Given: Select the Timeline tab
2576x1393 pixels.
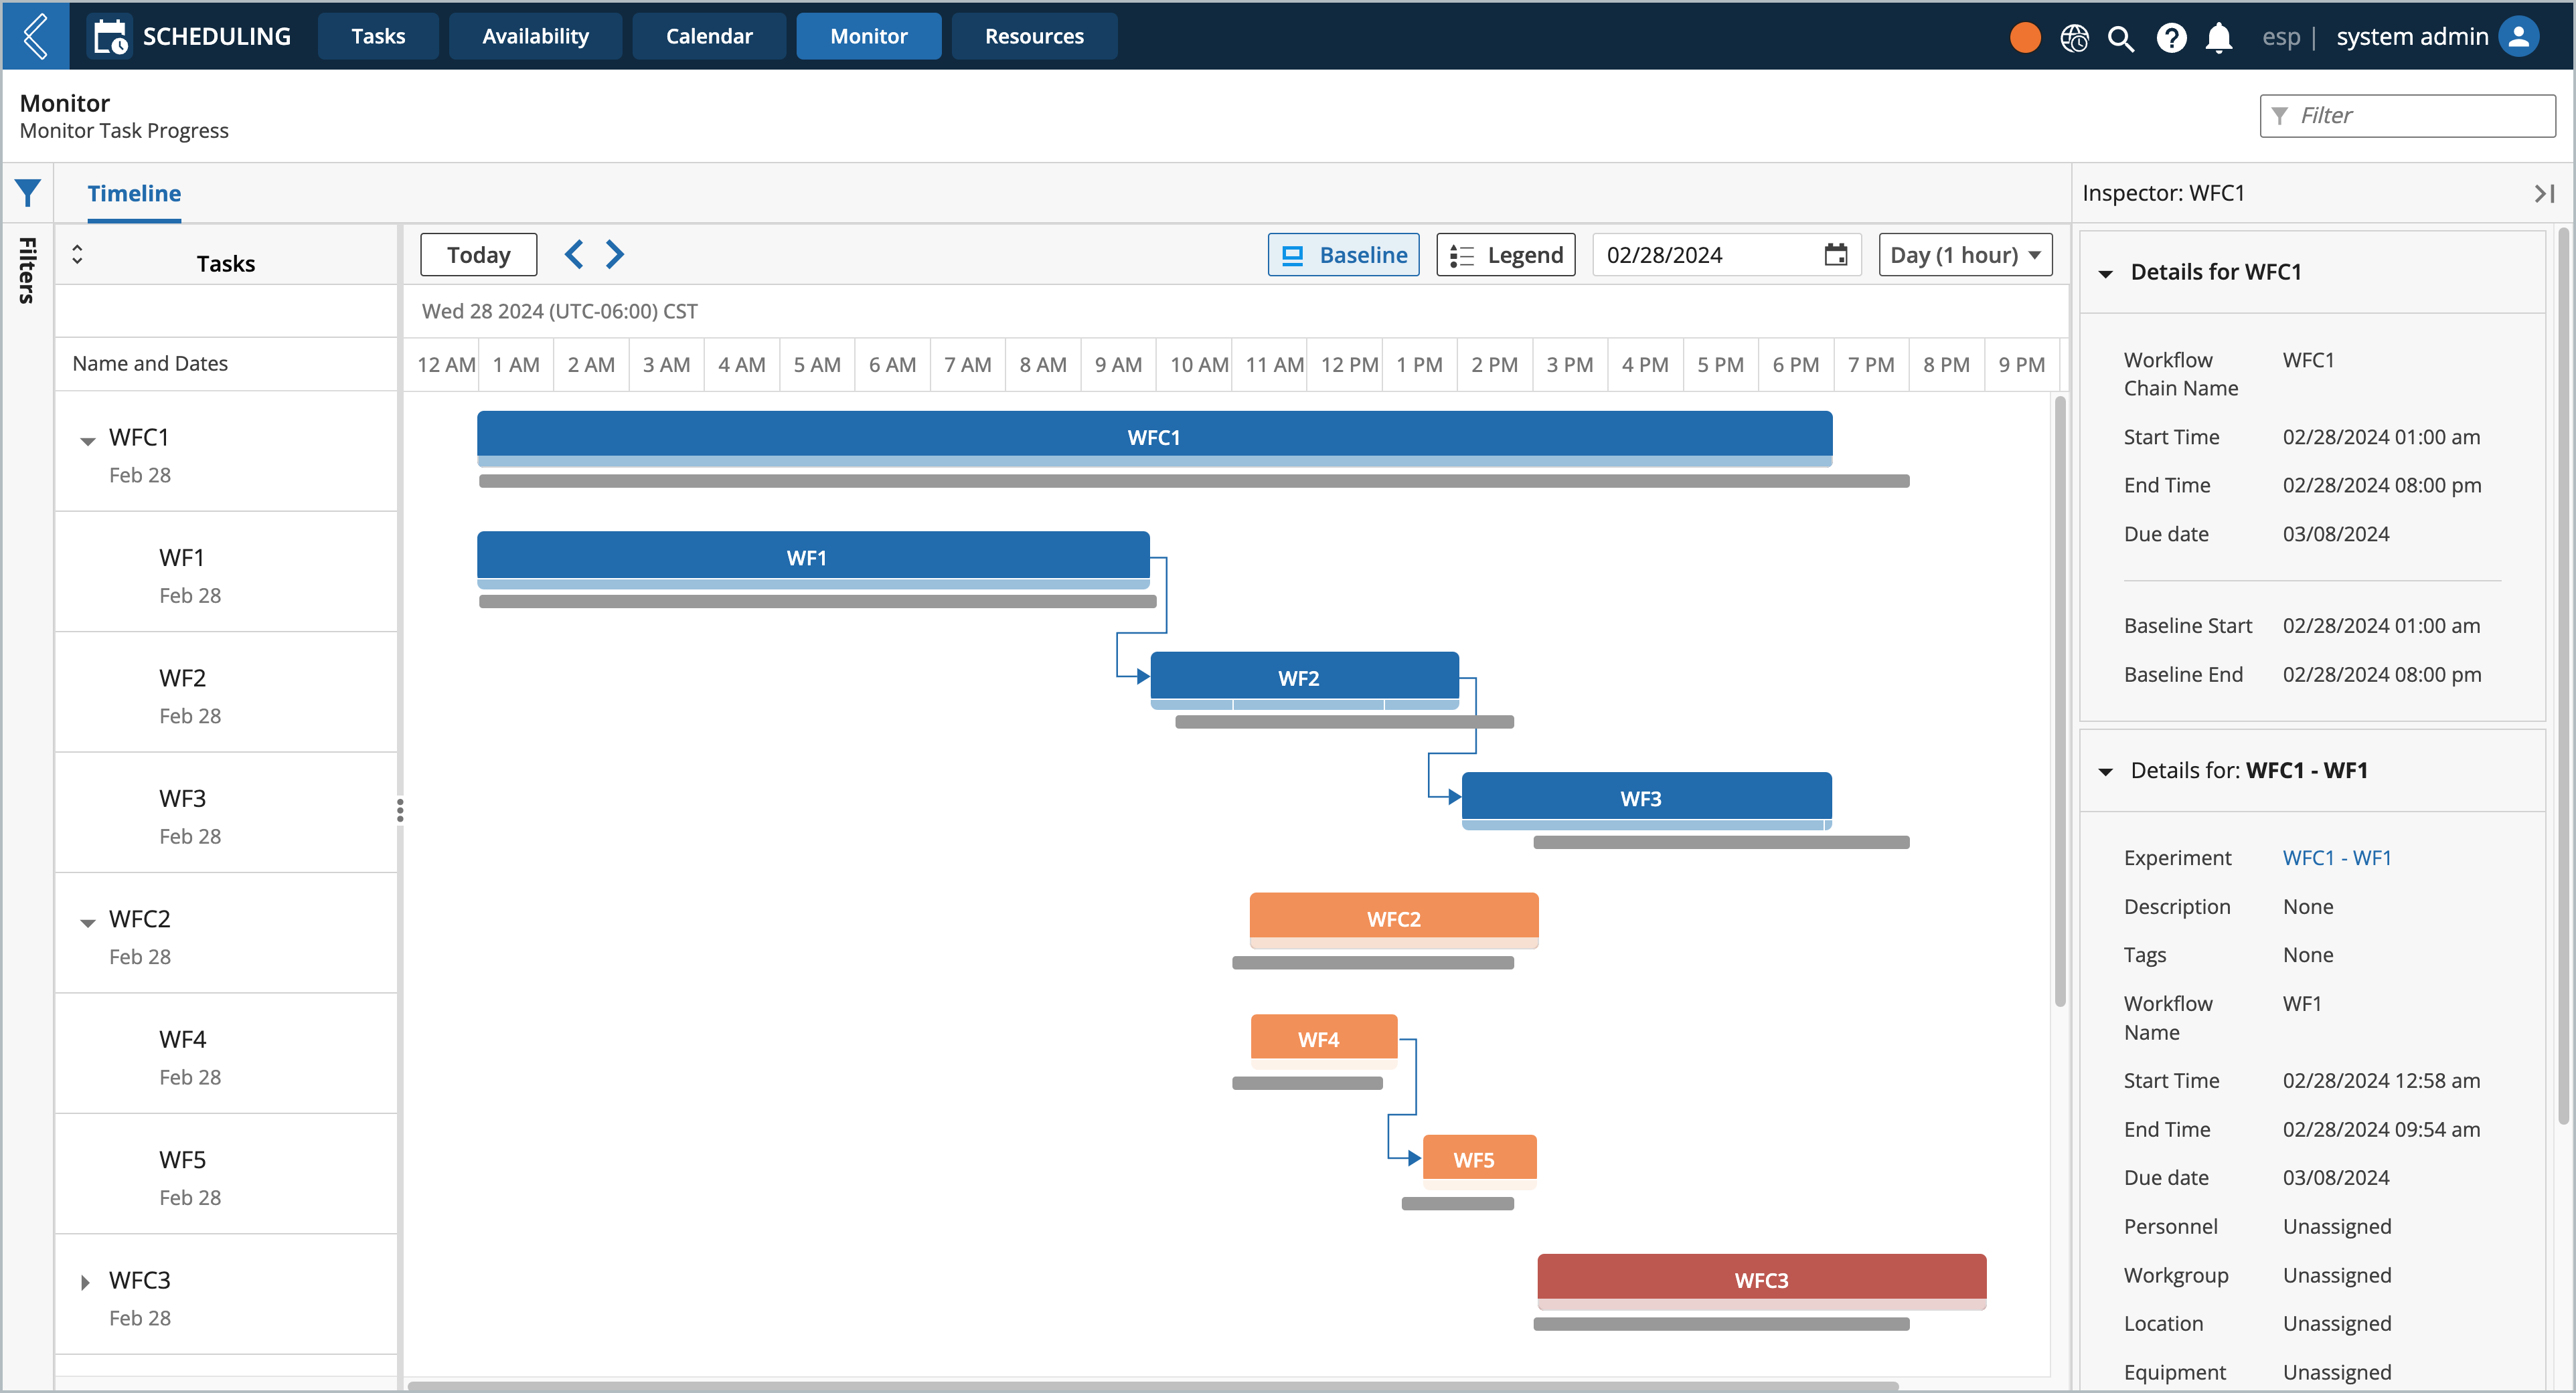Looking at the screenshot, I should (x=134, y=194).
